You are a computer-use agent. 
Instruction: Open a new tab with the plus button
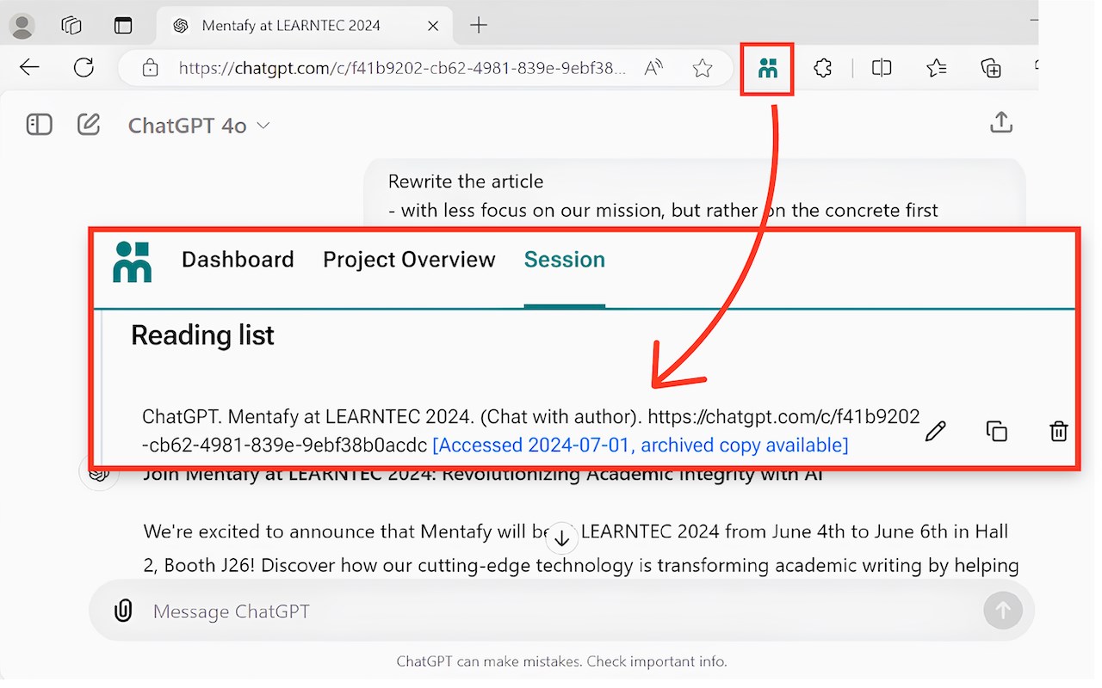click(479, 26)
